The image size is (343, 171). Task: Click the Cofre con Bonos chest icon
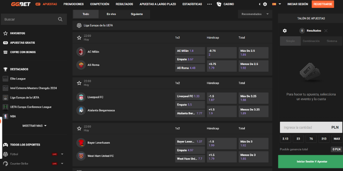click(6, 52)
